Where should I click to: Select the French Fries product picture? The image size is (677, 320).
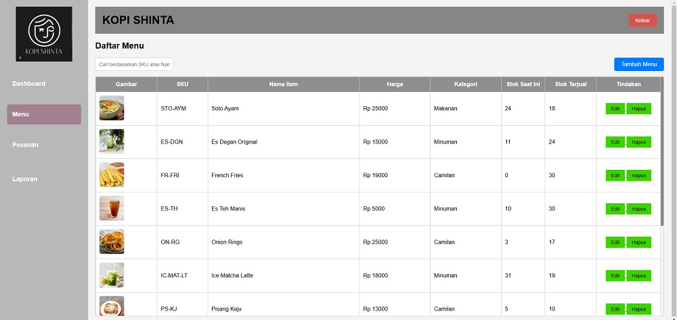pos(112,175)
